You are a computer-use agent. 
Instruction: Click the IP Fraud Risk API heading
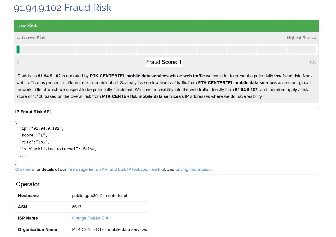[x=33, y=112]
